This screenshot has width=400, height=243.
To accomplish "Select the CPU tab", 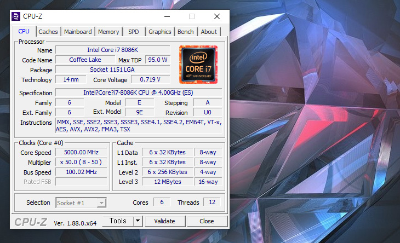I will 24,31.
